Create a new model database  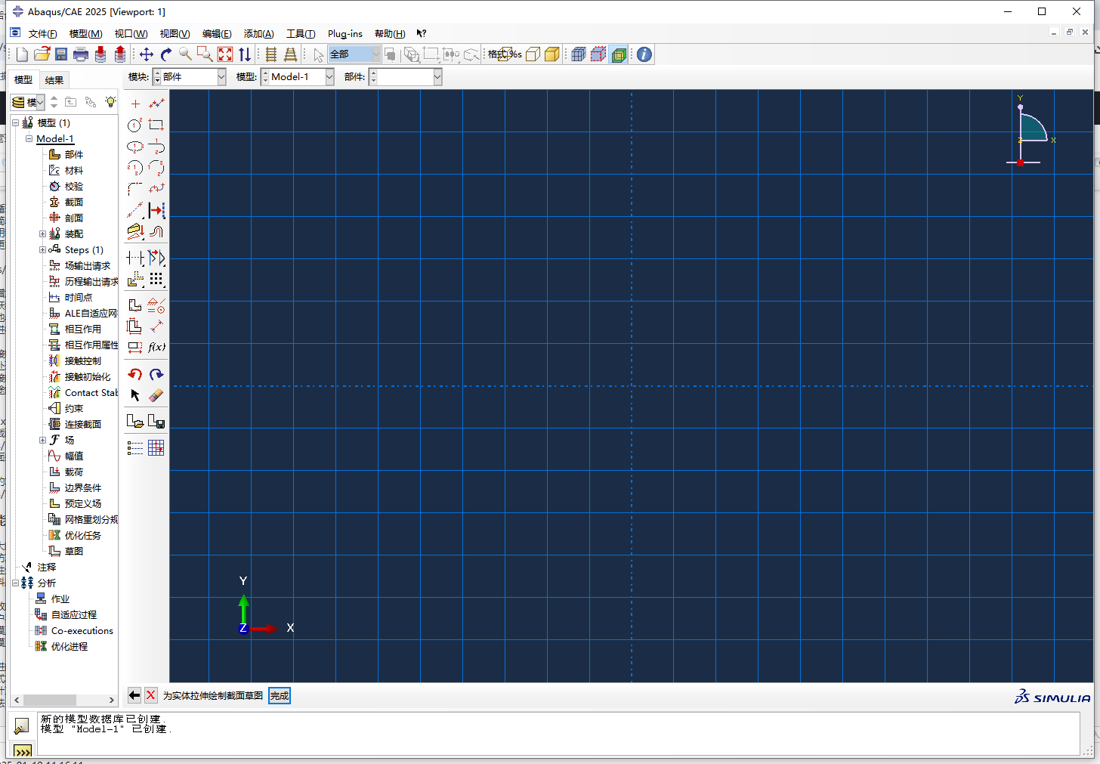(20, 54)
